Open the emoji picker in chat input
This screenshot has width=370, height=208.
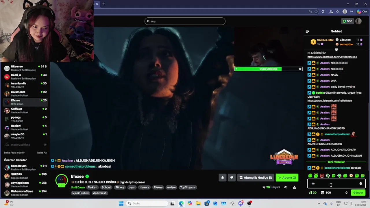click(360, 183)
